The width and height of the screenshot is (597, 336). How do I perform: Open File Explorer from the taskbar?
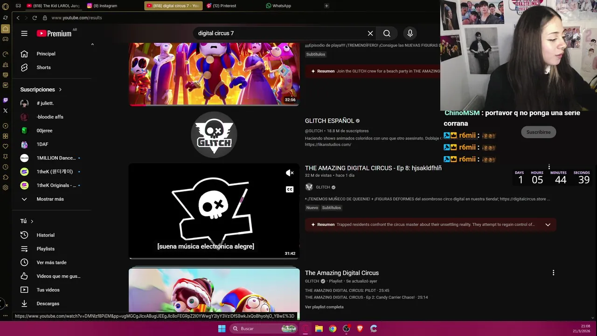(x=319, y=329)
